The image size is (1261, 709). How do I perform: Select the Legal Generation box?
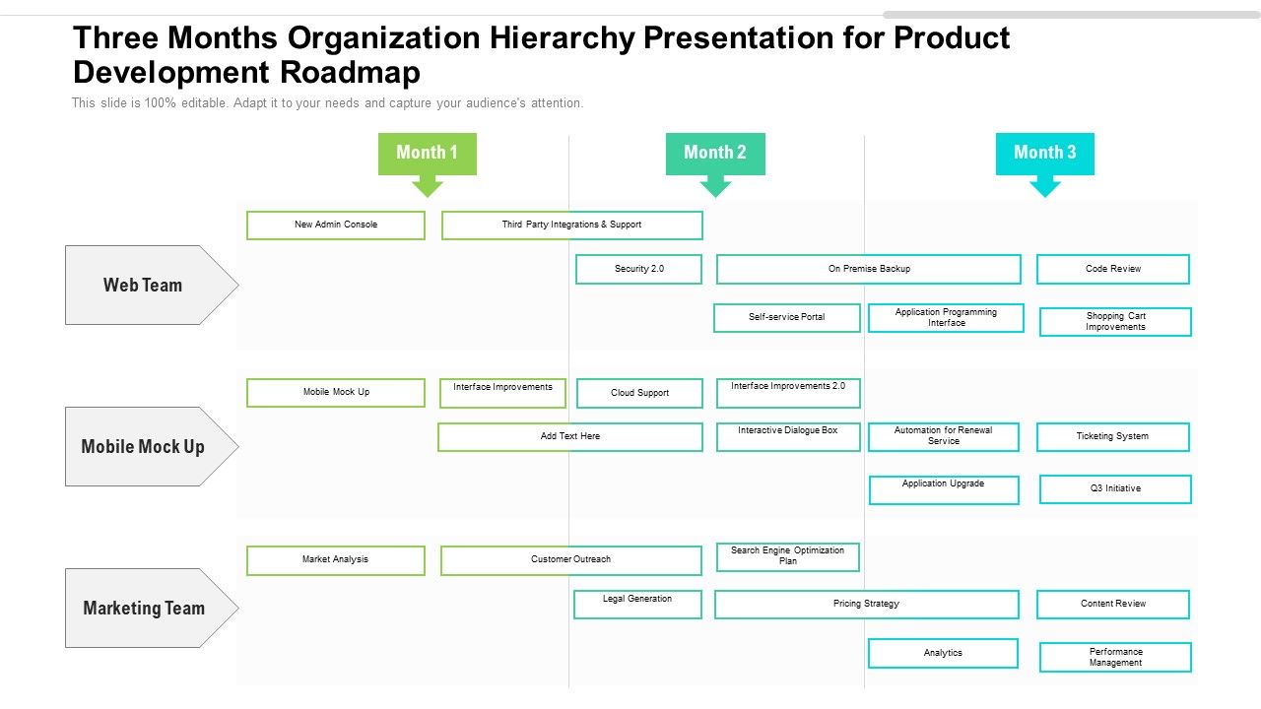(x=637, y=605)
